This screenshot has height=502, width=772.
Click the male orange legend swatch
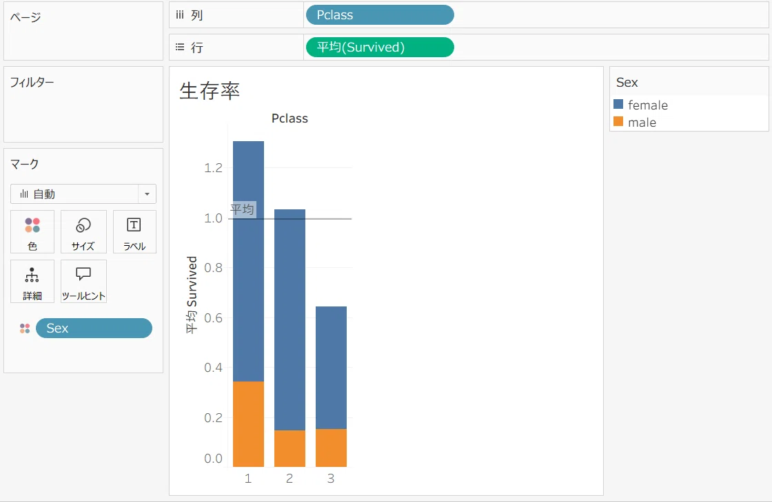(x=618, y=121)
